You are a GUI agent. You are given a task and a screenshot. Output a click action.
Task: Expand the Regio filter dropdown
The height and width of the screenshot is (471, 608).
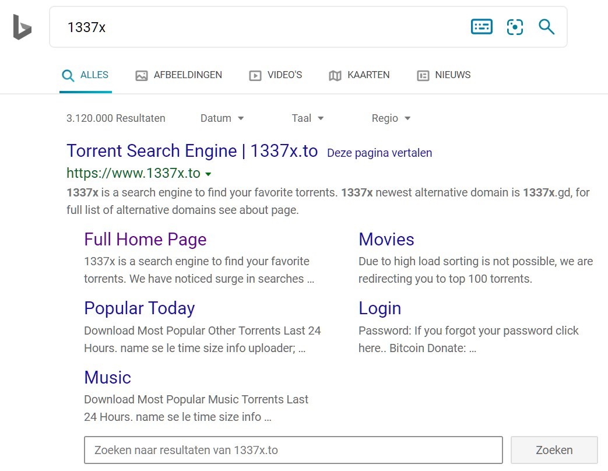391,118
